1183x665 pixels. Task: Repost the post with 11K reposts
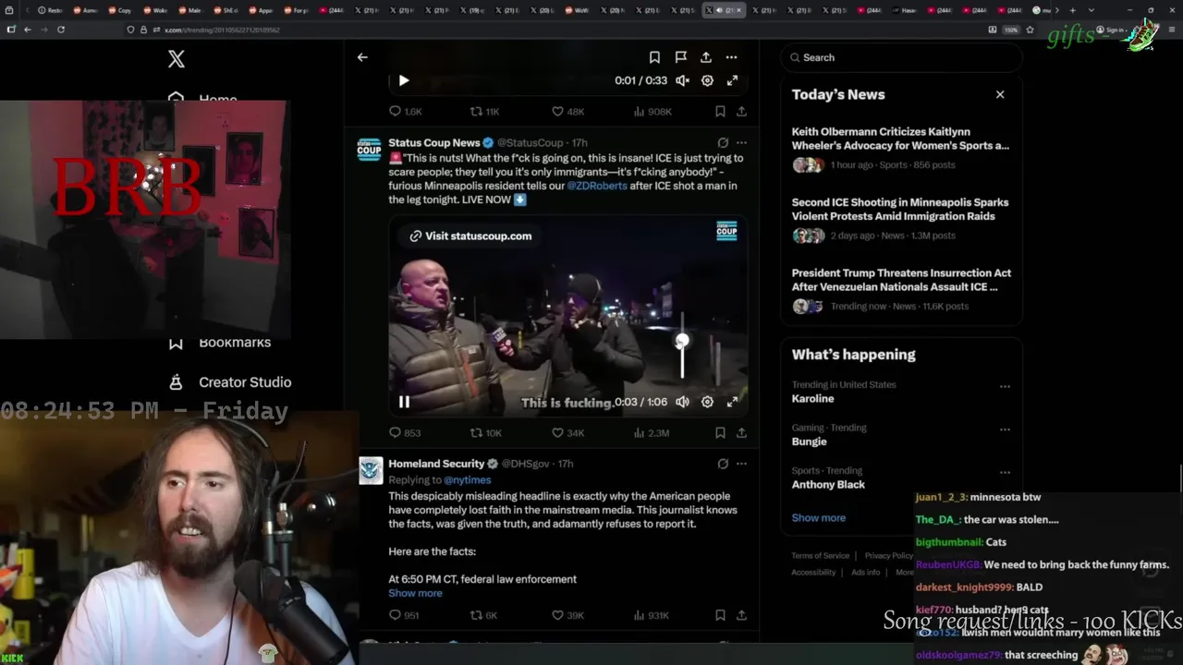(484, 111)
